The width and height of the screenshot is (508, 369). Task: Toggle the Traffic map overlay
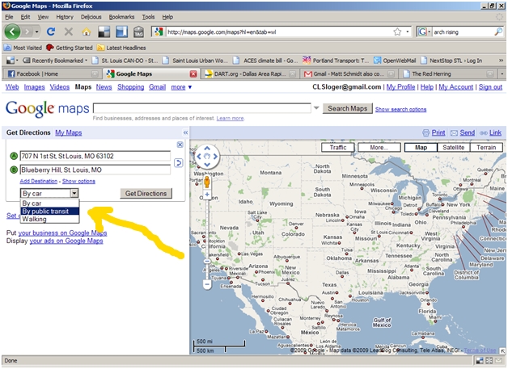(338, 148)
